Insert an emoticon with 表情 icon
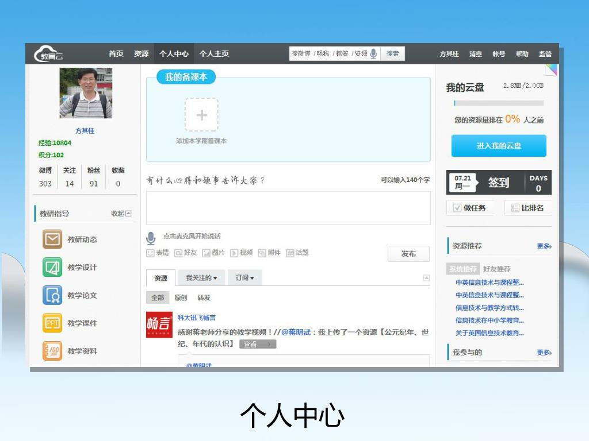 click(150, 253)
